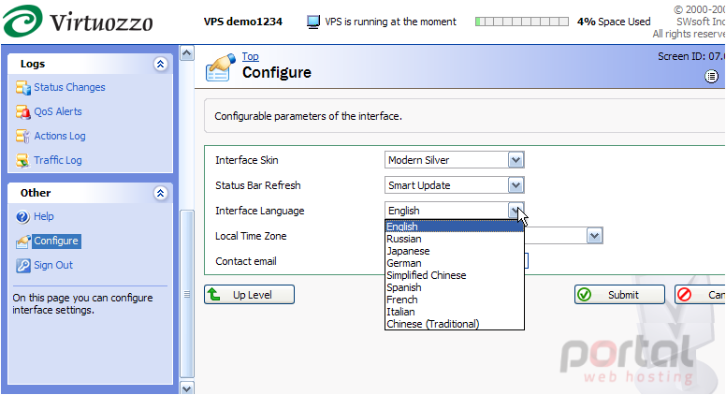Screen dimensions: 726x395
Task: Click the VPS demo1234 label
Action: pyautogui.click(x=242, y=22)
